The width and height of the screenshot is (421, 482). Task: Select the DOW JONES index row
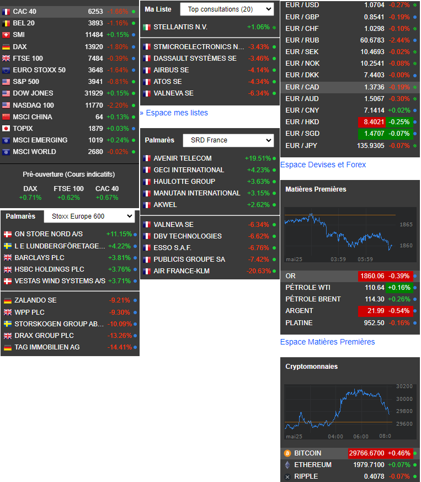tap(69, 93)
